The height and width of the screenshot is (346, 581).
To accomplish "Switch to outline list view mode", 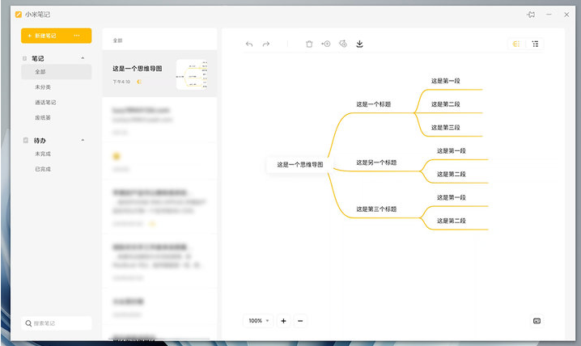I will [x=535, y=44].
